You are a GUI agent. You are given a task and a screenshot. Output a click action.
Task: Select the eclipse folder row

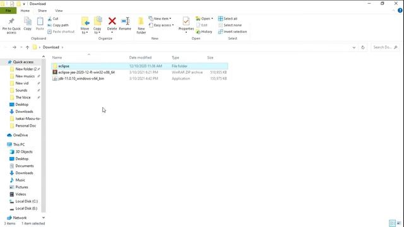pyautogui.click(x=140, y=66)
